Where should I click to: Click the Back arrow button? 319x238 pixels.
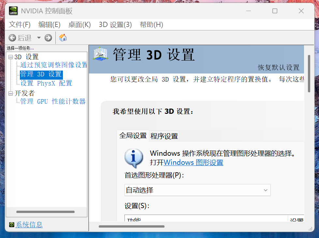(x=12, y=38)
